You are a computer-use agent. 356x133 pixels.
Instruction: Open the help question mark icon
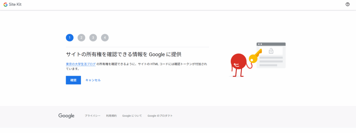[x=347, y=4]
